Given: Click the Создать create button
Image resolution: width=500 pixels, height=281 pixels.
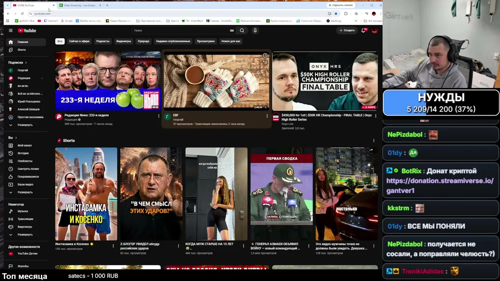Looking at the screenshot, I should pos(347,30).
